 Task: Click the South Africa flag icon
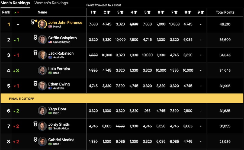(x=50, y=129)
